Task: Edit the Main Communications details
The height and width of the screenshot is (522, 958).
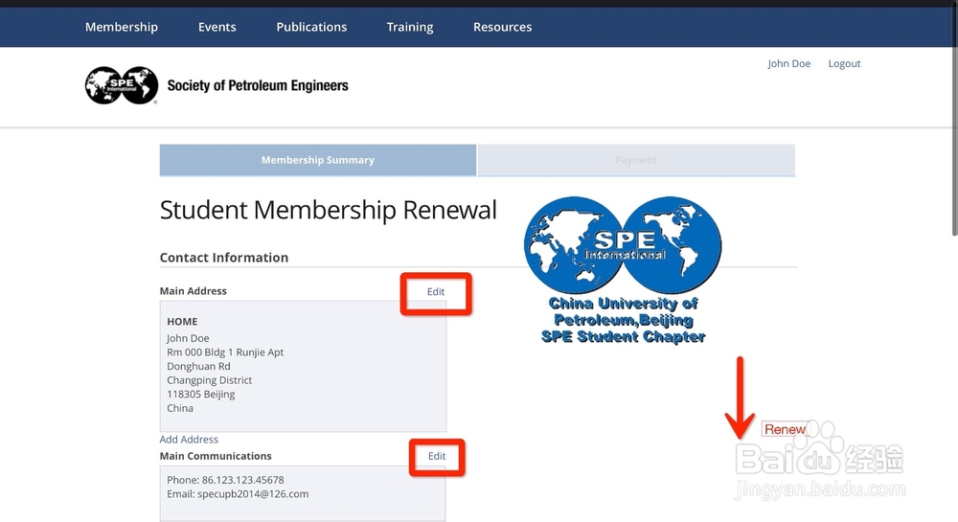Action: point(437,457)
